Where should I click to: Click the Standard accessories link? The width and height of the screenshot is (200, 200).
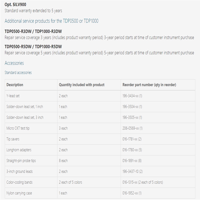tap(18, 73)
